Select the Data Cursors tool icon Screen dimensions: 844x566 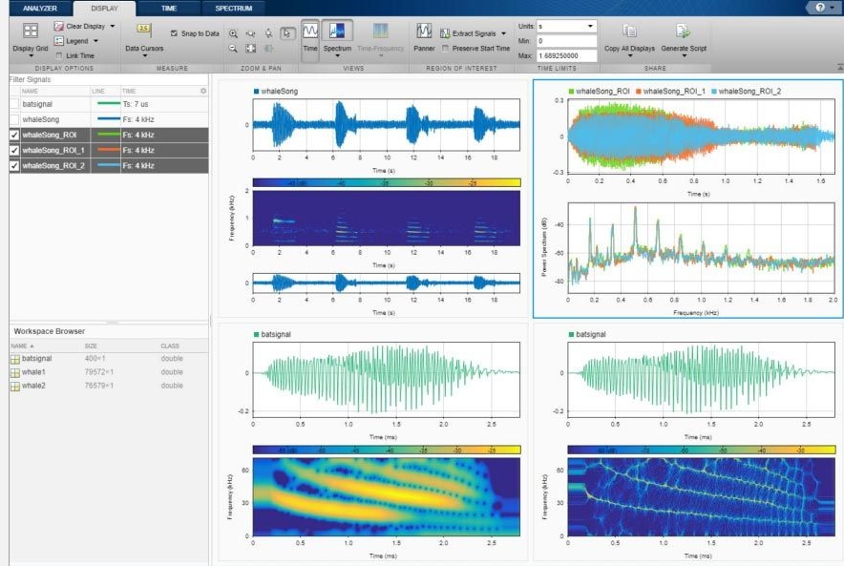click(144, 29)
